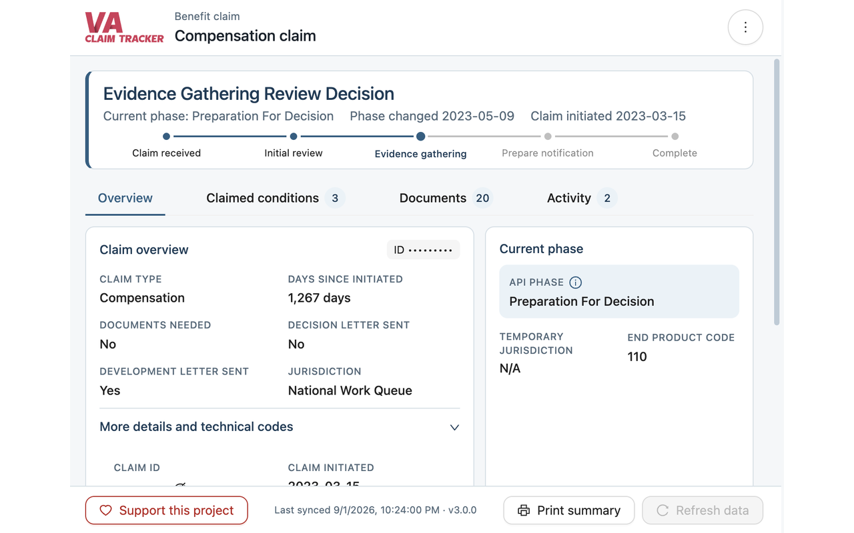The width and height of the screenshot is (854, 533).
Task: Click the Refresh data button
Action: 703,510
